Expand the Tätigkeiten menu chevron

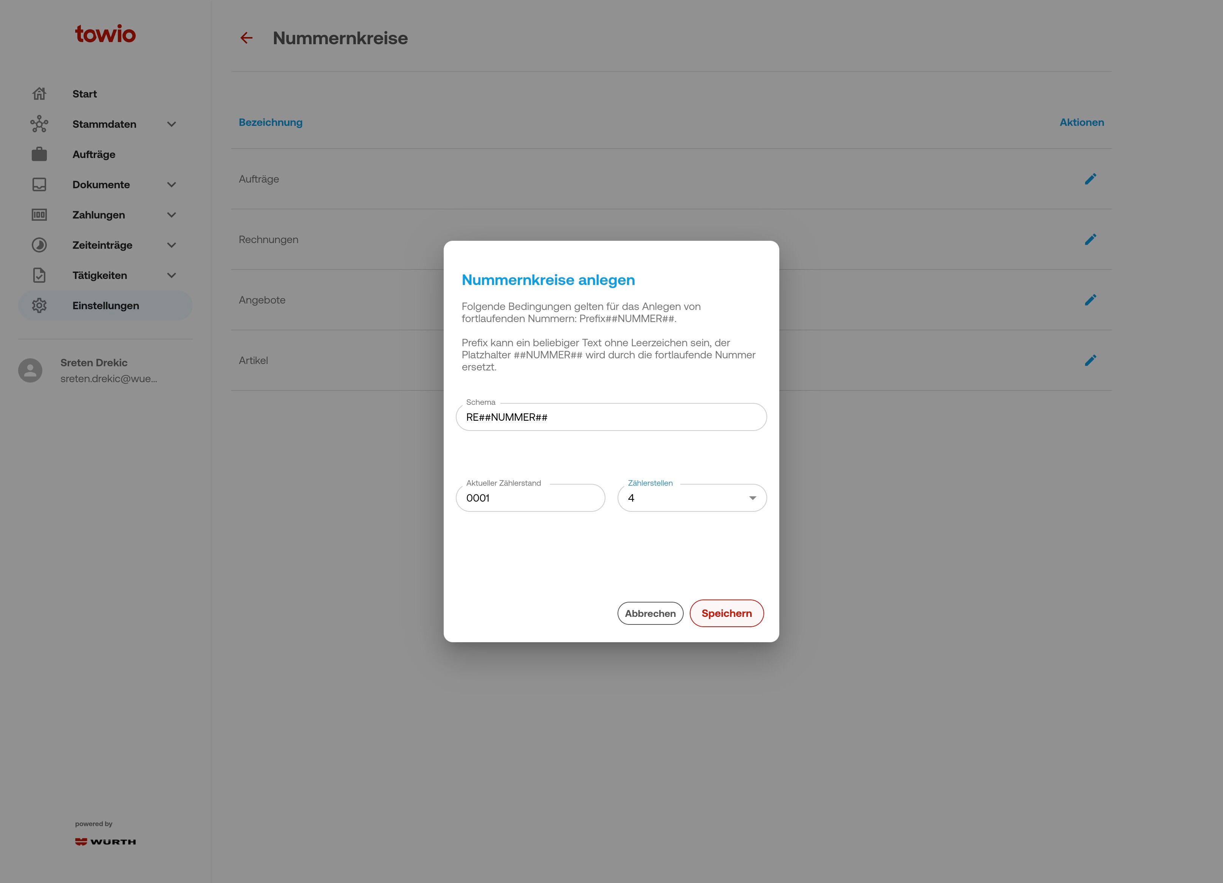pyautogui.click(x=172, y=275)
